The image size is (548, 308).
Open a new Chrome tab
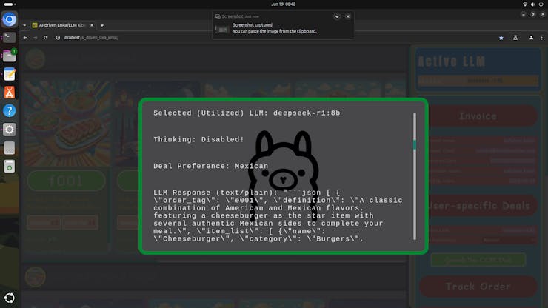(x=102, y=25)
